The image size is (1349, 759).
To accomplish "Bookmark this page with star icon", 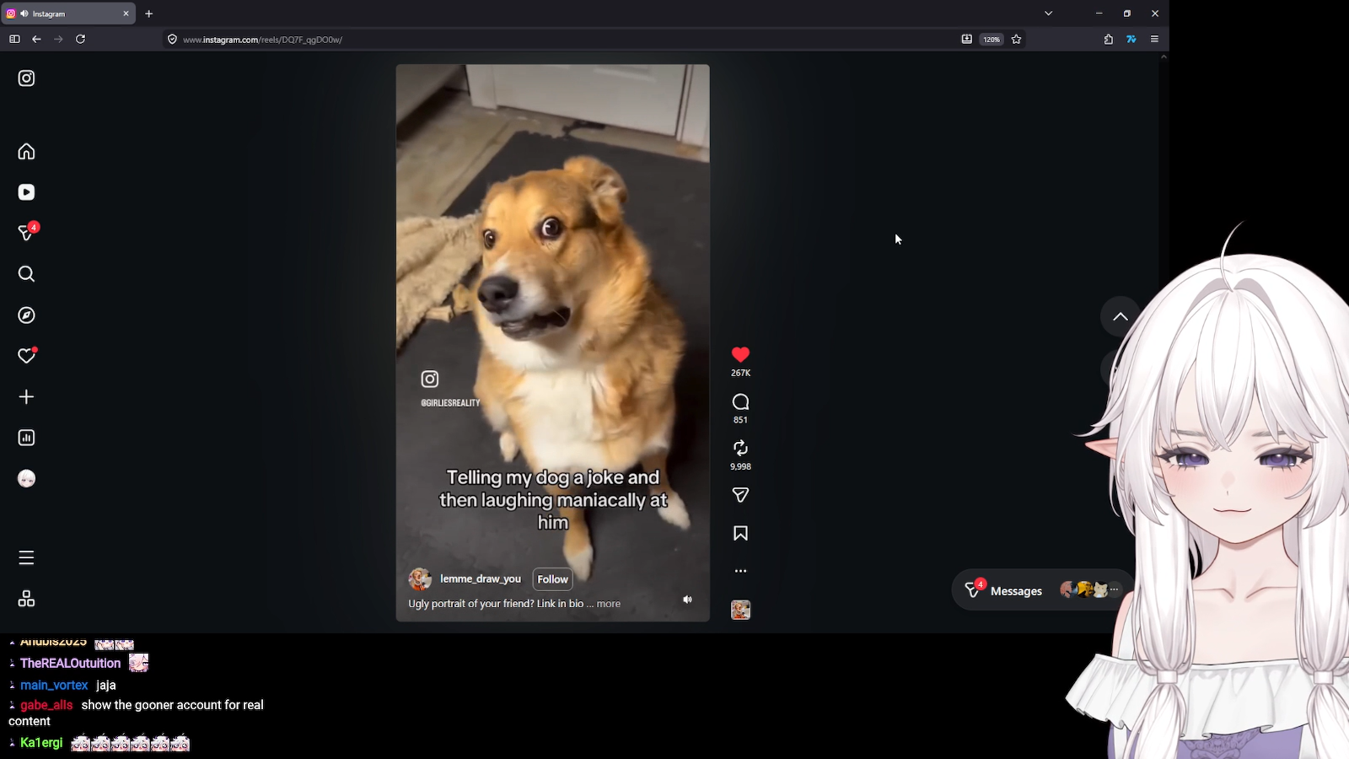I will [1016, 39].
